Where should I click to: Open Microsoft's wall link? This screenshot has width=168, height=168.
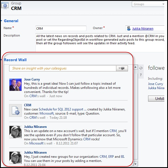[36, 143]
